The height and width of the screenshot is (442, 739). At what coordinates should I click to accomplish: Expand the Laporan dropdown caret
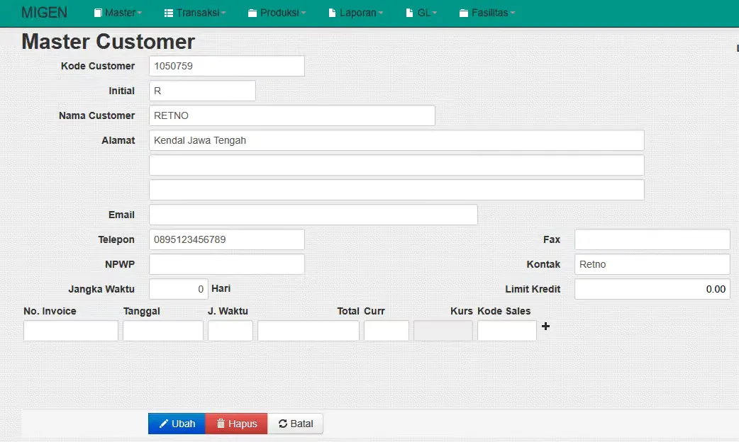(x=380, y=13)
